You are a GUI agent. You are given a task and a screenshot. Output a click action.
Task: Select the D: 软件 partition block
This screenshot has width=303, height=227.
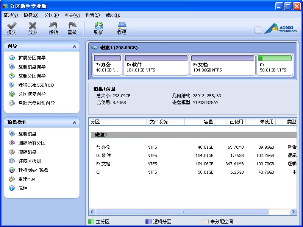(156, 65)
